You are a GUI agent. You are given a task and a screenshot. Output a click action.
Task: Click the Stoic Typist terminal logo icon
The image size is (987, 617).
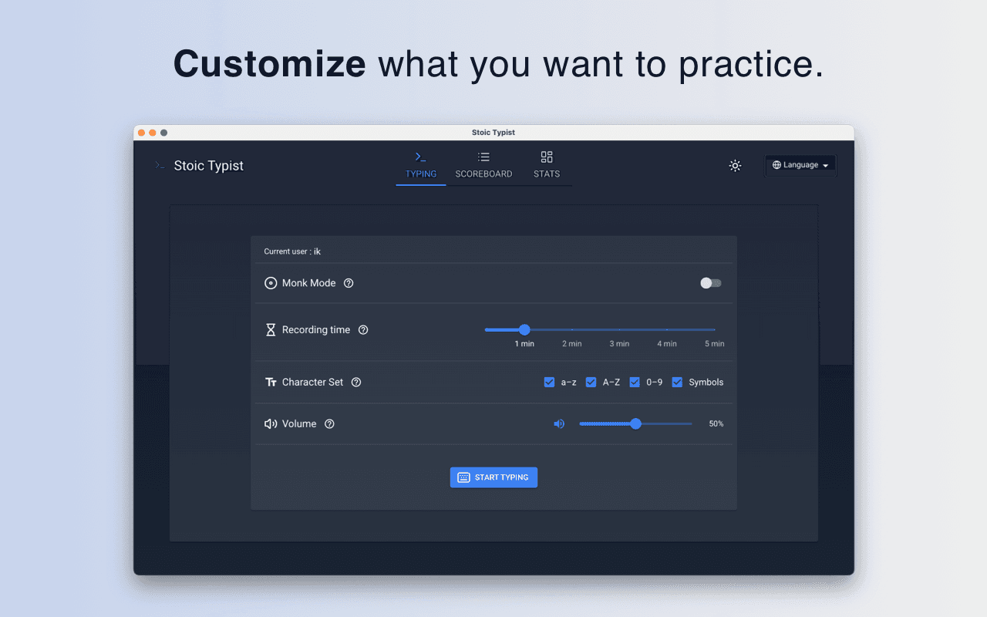pos(160,166)
